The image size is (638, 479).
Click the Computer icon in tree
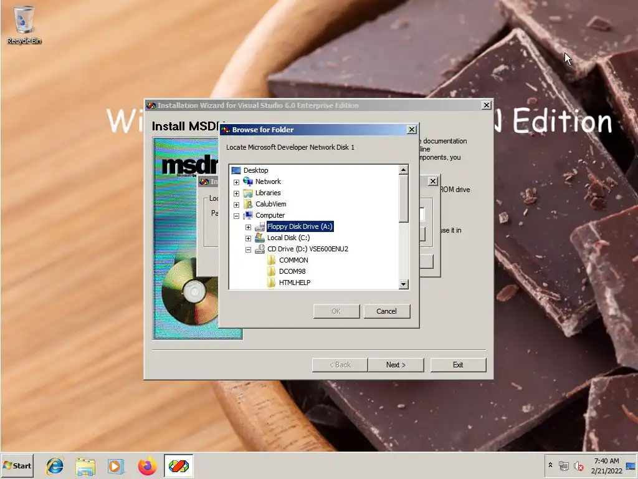[248, 215]
